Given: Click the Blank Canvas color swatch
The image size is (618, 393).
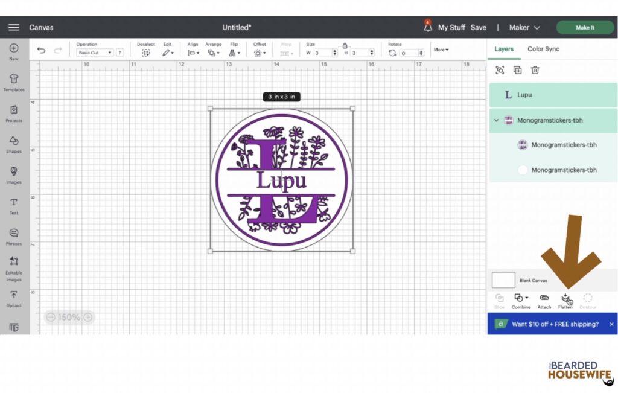Looking at the screenshot, I should point(503,280).
